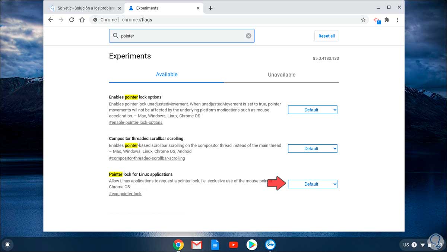Click the version number 85.0.4183.133
Viewport: 447px width, 252px height.
point(326,59)
